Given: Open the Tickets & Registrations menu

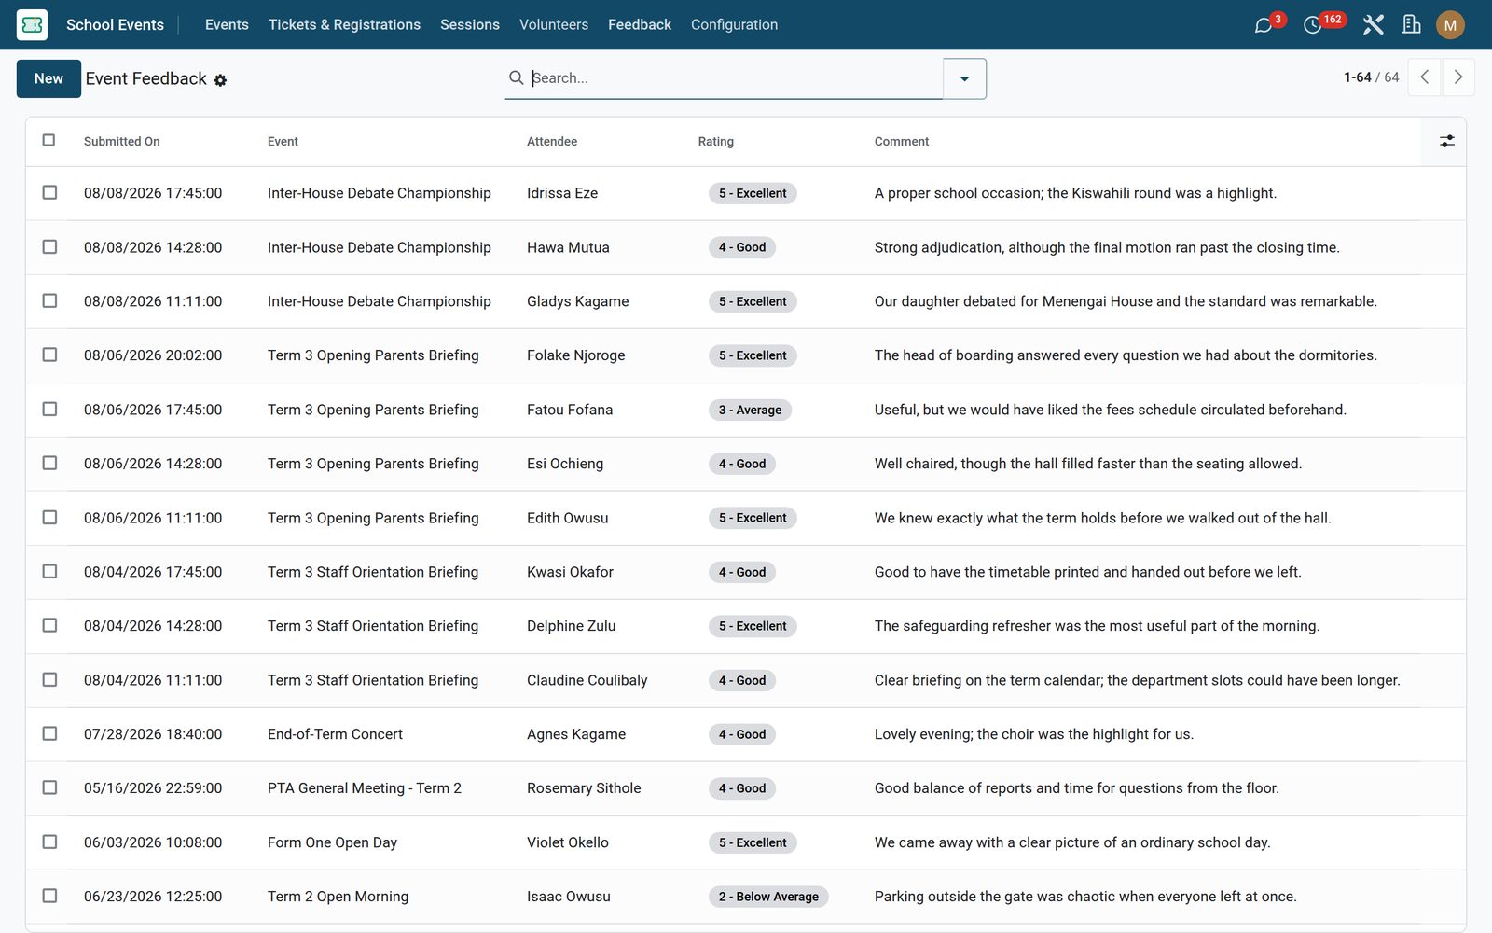Looking at the screenshot, I should 344,24.
